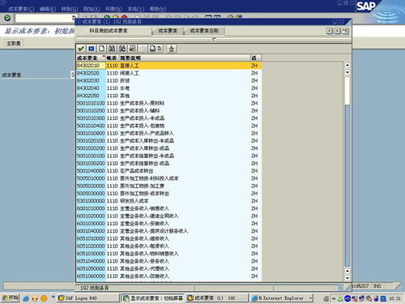Select row 84302050 其他

(168, 96)
